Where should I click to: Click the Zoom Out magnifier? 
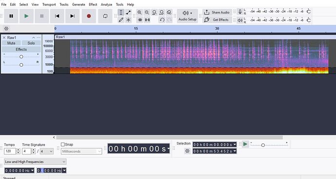pos(147,13)
